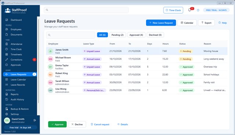Focus the global search field at top
This screenshot has height=135, width=235.
(x=86, y=10)
